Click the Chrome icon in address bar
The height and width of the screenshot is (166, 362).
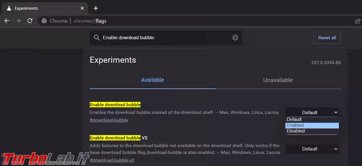(x=44, y=21)
